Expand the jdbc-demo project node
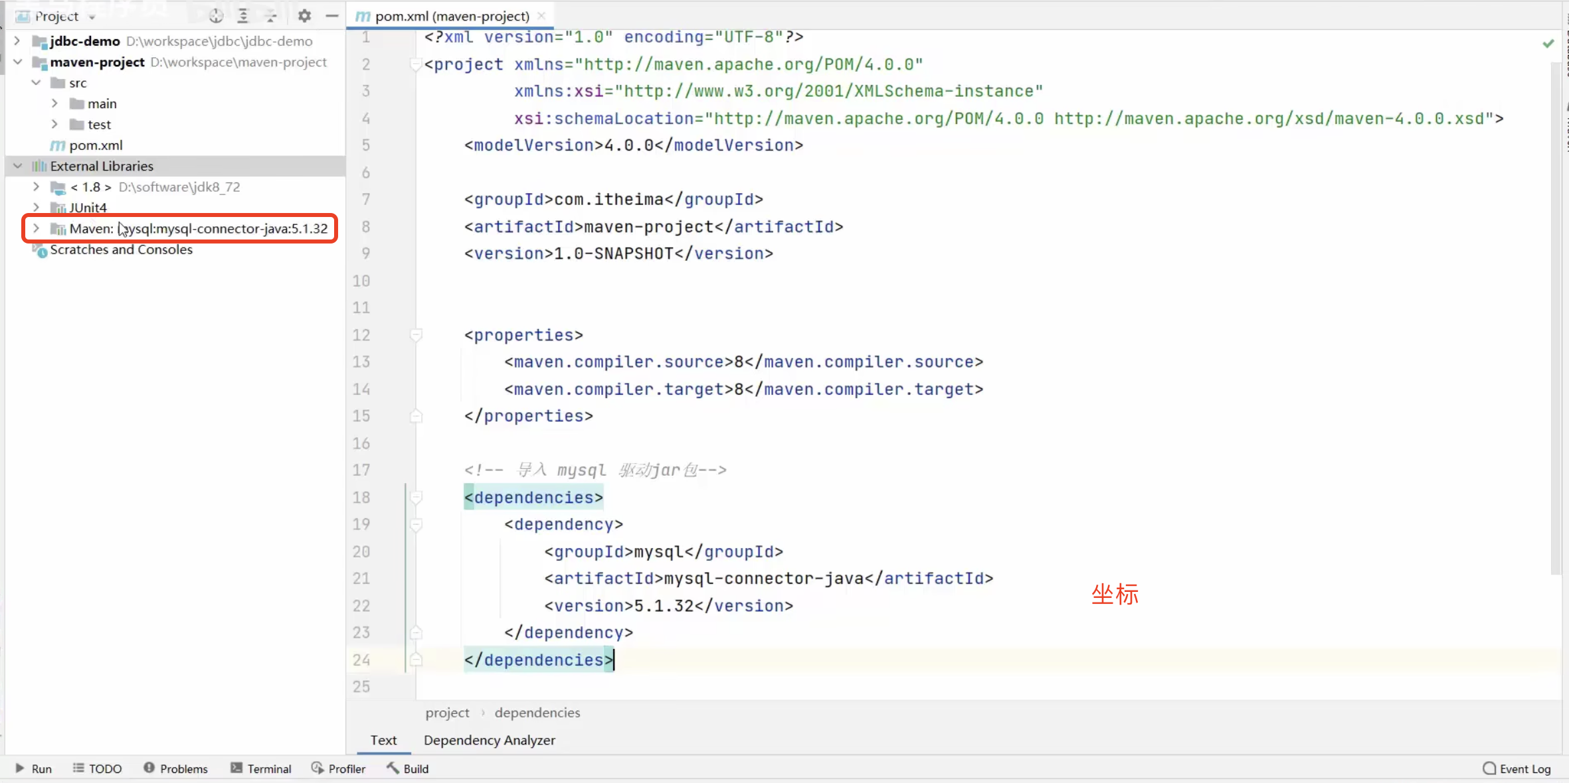Viewport: 1569px width, 783px height. point(17,41)
